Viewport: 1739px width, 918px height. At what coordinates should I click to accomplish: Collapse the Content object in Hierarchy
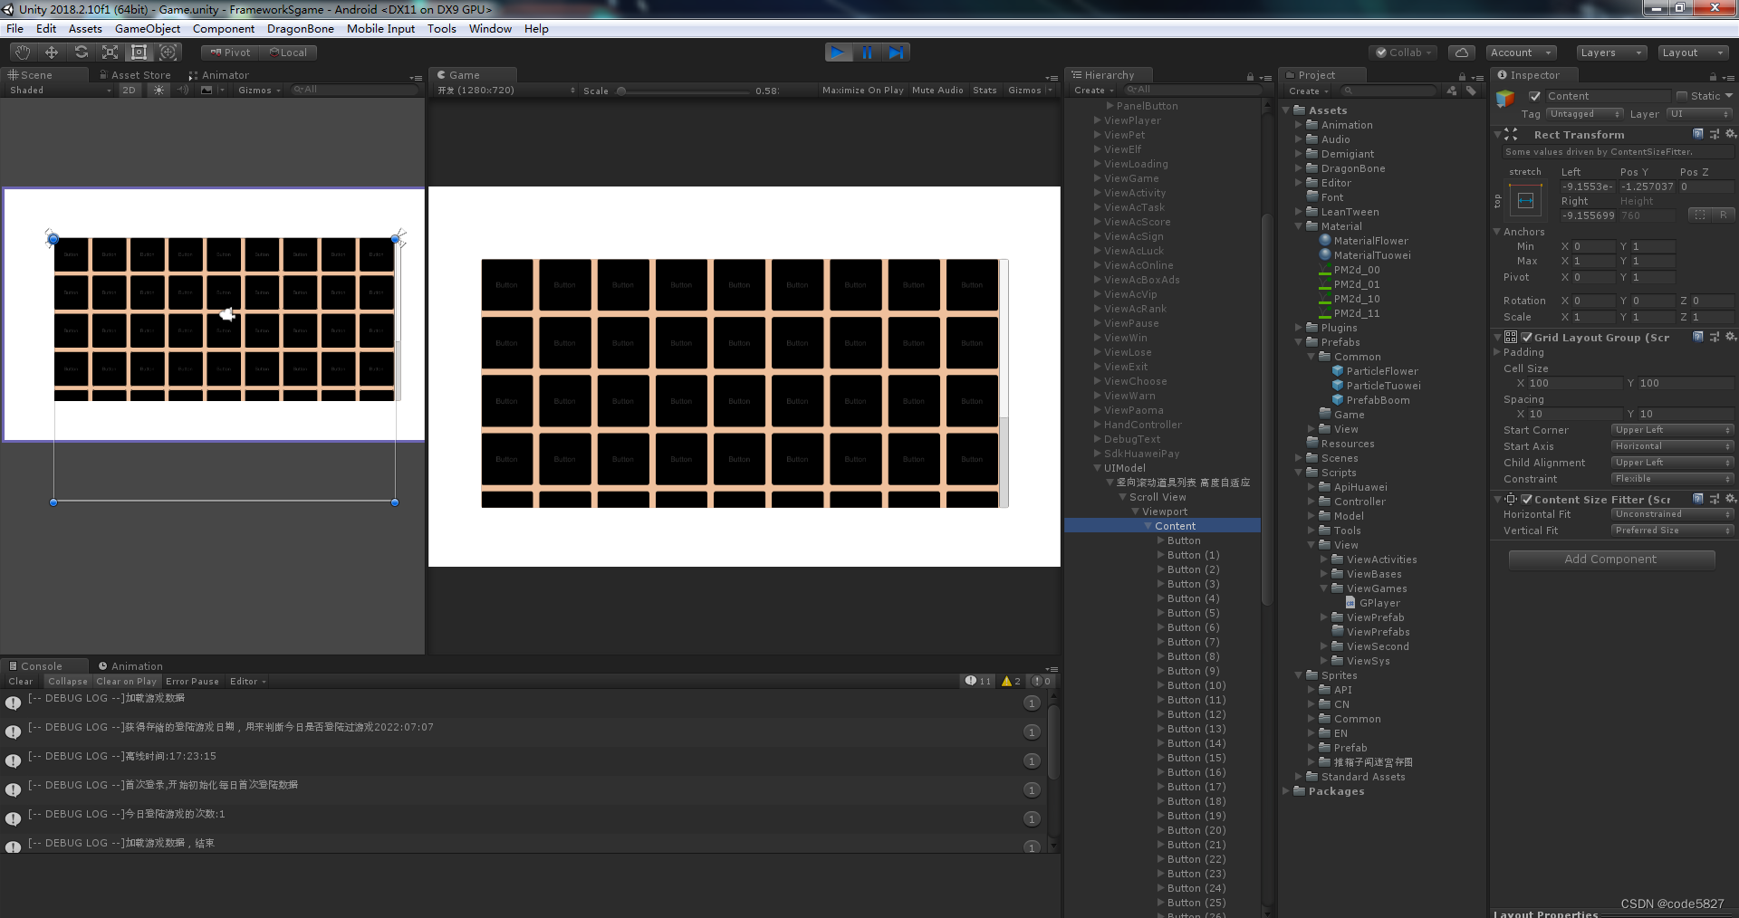[x=1147, y=526]
